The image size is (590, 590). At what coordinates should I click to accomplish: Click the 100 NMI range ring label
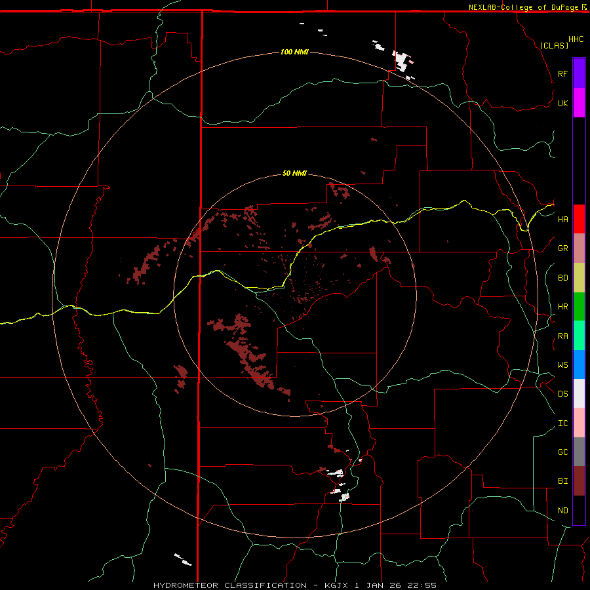point(294,52)
